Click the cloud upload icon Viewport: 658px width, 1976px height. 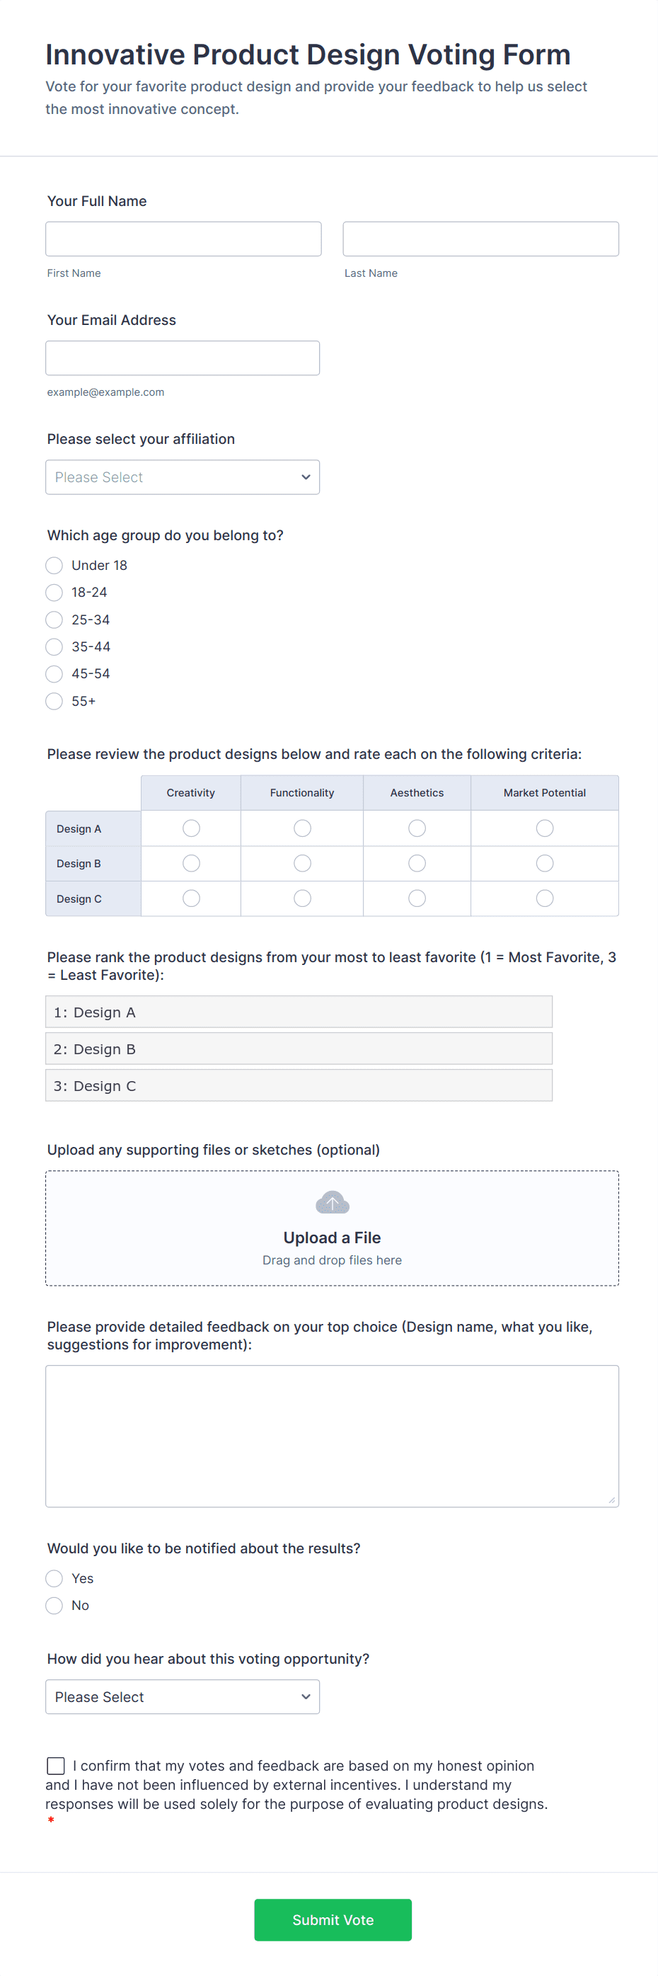(x=332, y=1202)
